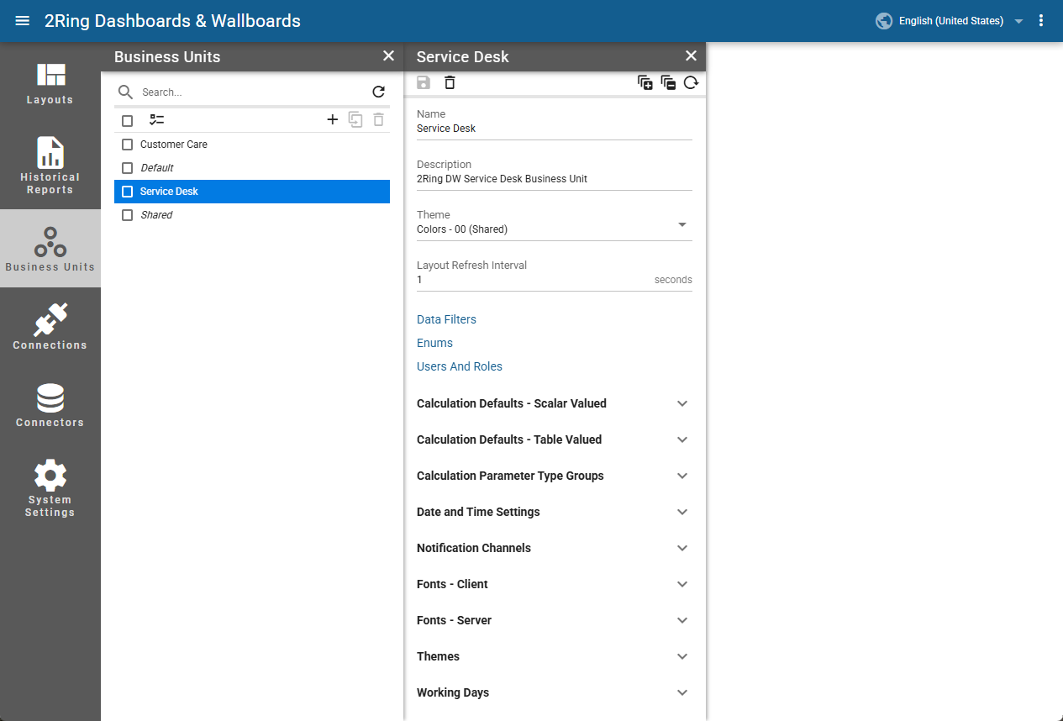Open the Layouts section in sidebar
This screenshot has width=1063, height=721.
50,84
